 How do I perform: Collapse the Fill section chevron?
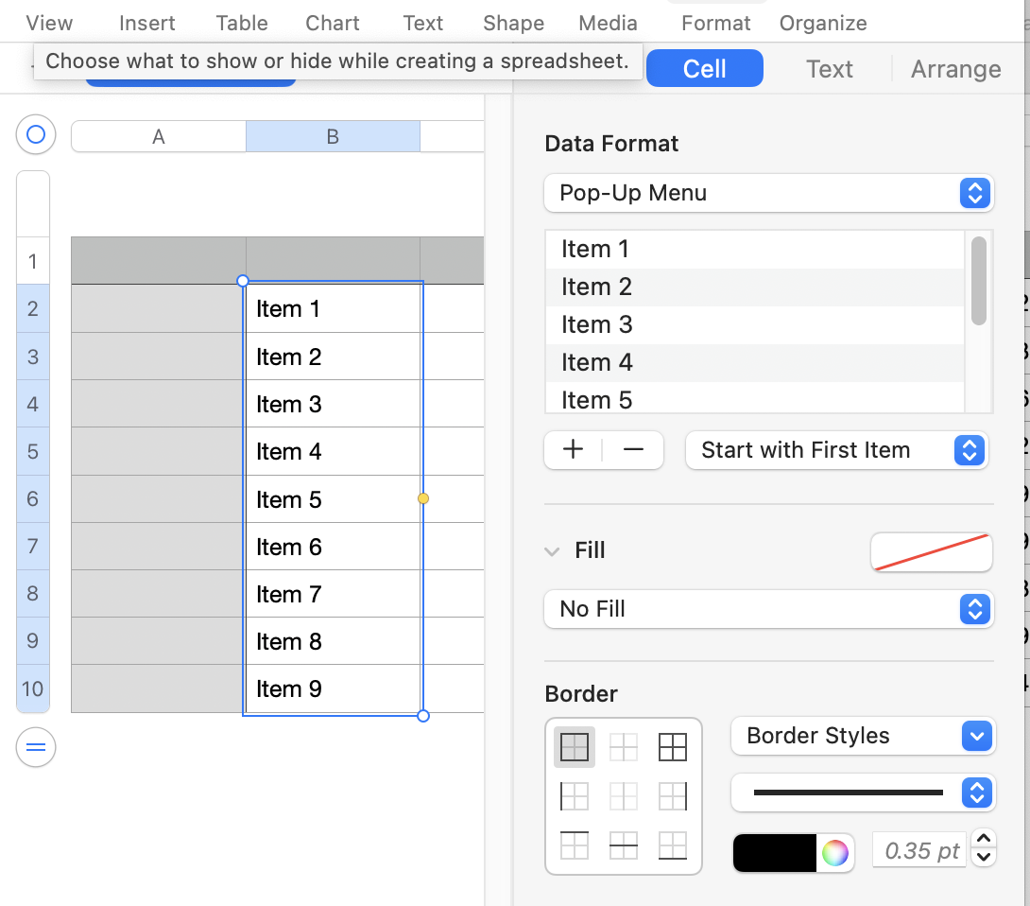pyautogui.click(x=553, y=551)
